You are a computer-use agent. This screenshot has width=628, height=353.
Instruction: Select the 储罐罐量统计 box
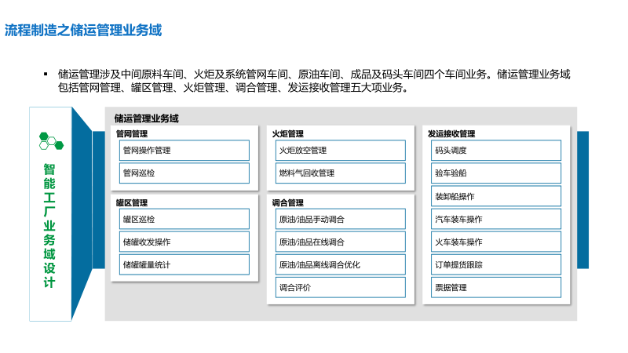184,264
